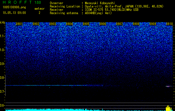Click the HROFFT 1.0.0 title text

pos(22,2)
